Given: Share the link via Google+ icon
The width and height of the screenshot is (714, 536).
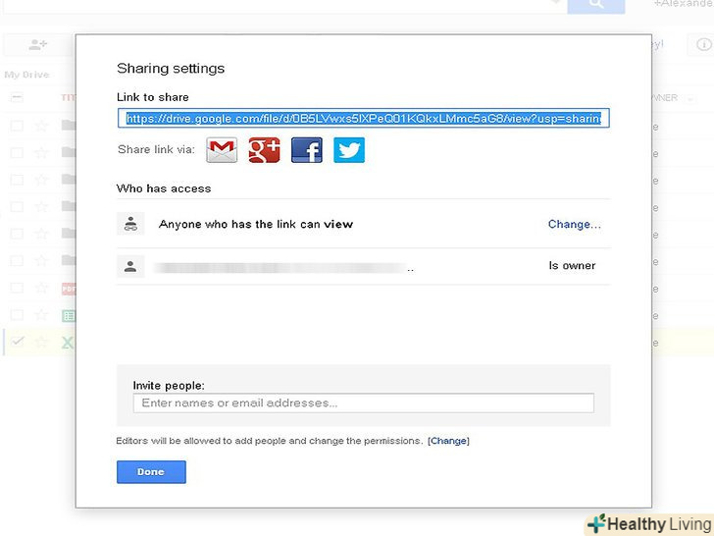Looking at the screenshot, I should [x=264, y=150].
